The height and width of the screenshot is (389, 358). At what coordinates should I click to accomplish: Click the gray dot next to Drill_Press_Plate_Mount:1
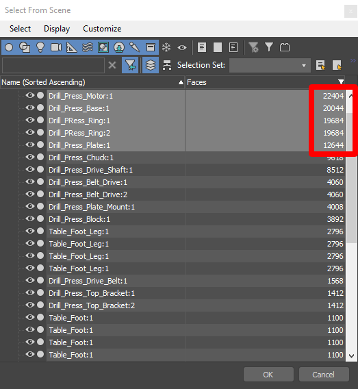[x=40, y=206]
